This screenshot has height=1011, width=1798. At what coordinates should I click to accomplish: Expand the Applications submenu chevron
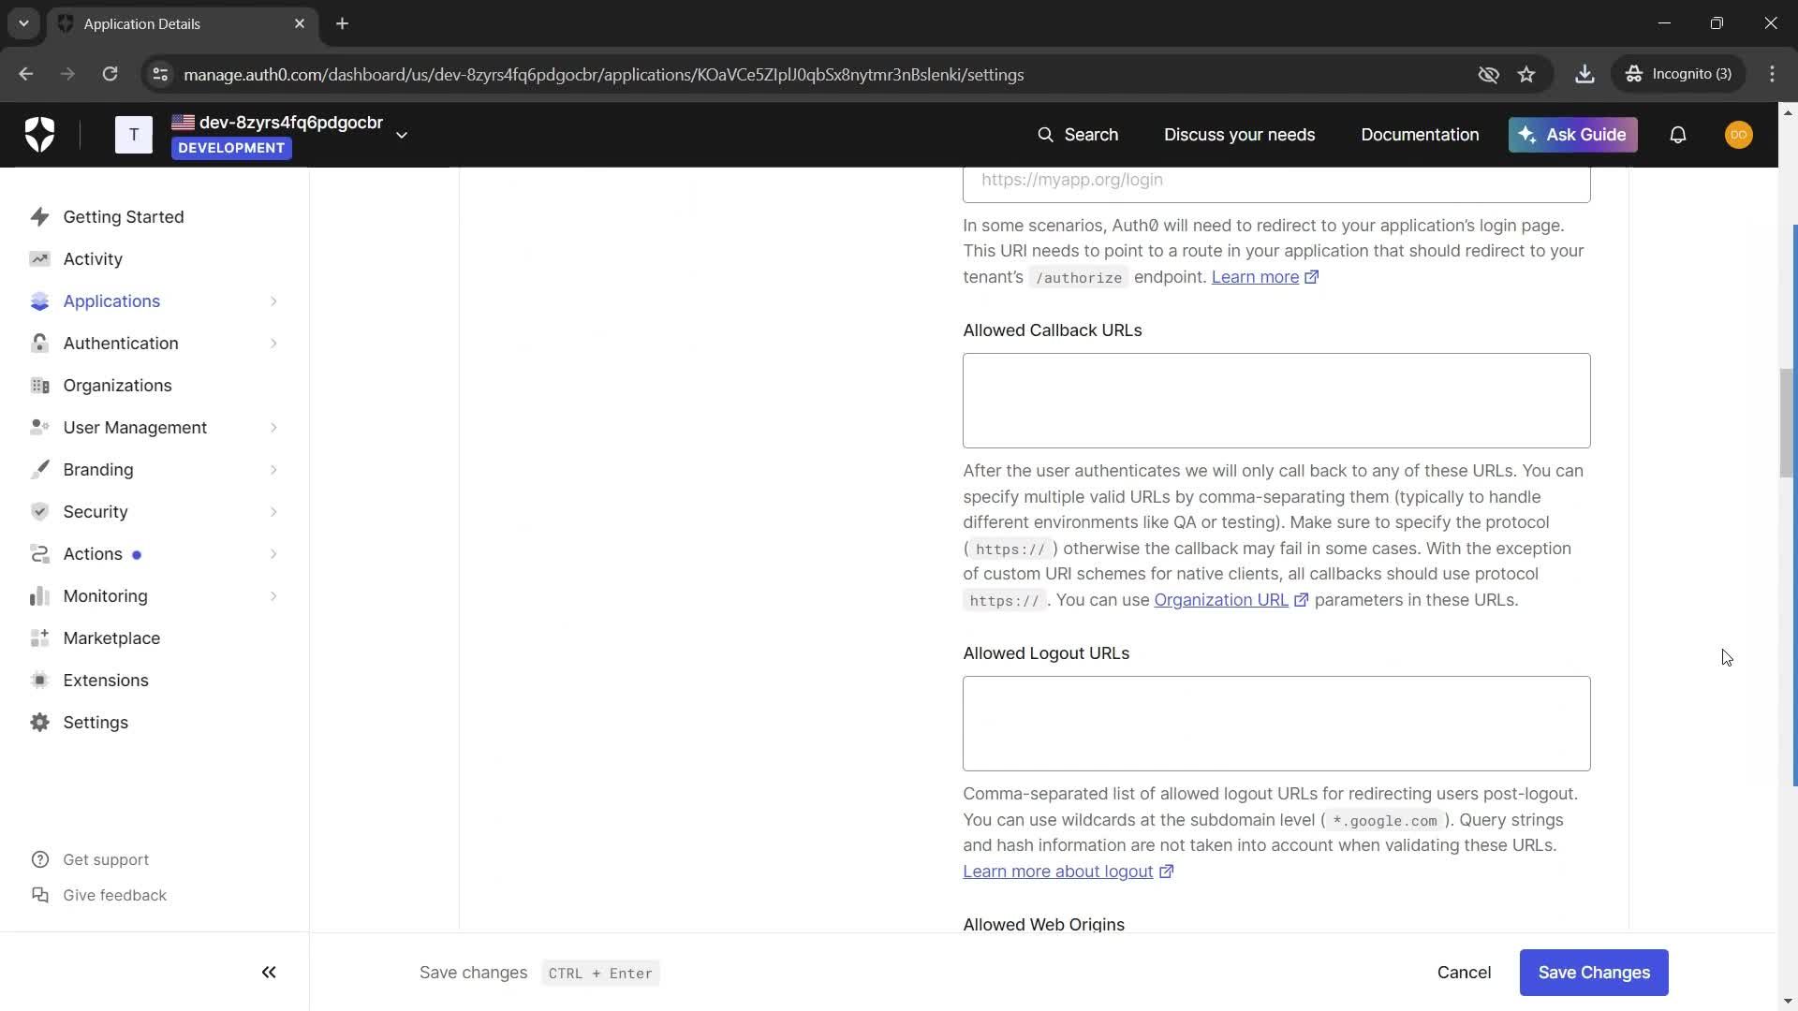point(273,301)
